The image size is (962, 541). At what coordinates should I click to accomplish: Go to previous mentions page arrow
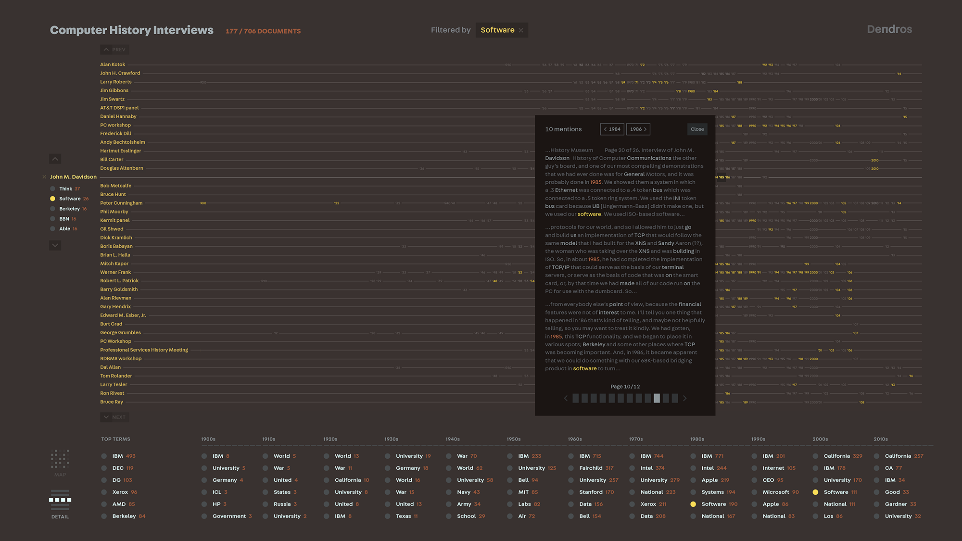tap(566, 398)
